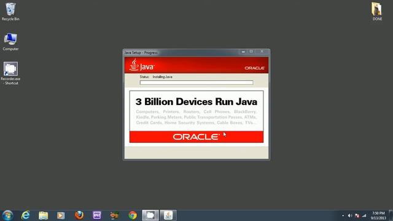
Task: Click the disabled maximize button in Java Setup
Action: 251,52
